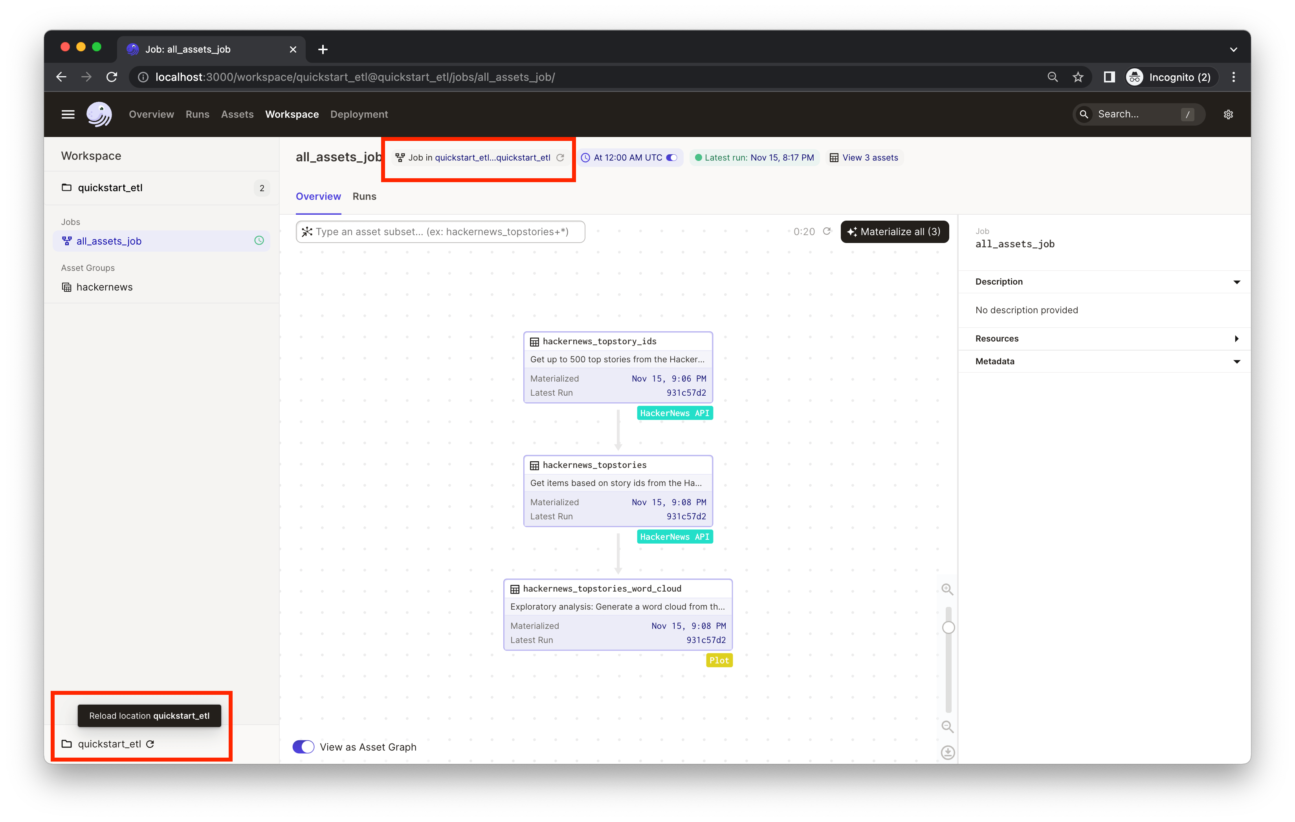Screen dimensions: 1295x822
Task: Reload quickstart_etl location in bottom sidebar
Action: 150,744
